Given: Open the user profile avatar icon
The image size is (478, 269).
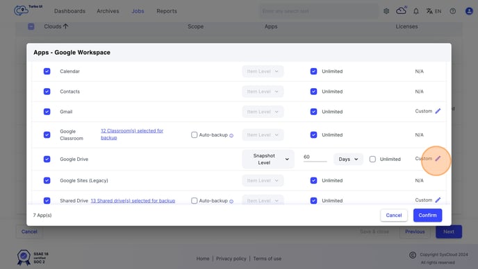Looking at the screenshot, I should coord(469,11).
